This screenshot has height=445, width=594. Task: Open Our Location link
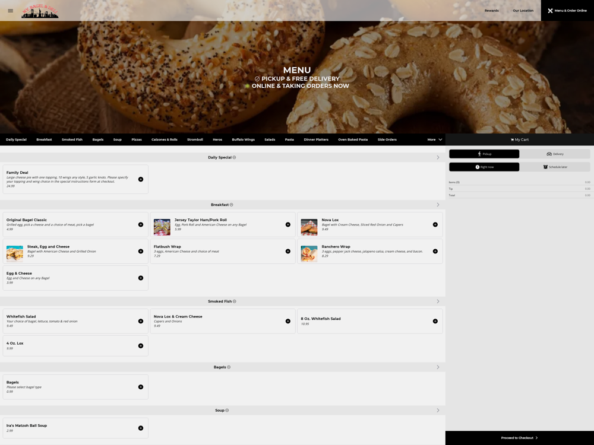pos(523,11)
